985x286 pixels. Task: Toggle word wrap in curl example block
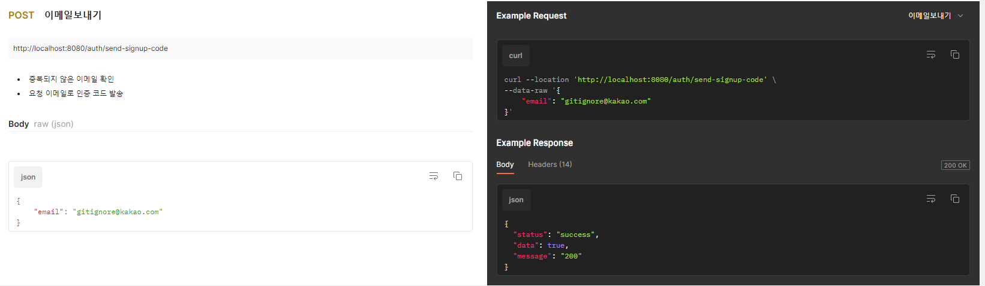click(931, 54)
